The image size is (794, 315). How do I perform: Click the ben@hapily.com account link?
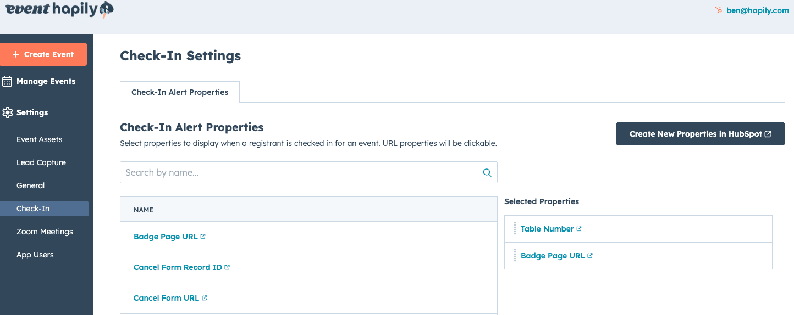point(757,10)
